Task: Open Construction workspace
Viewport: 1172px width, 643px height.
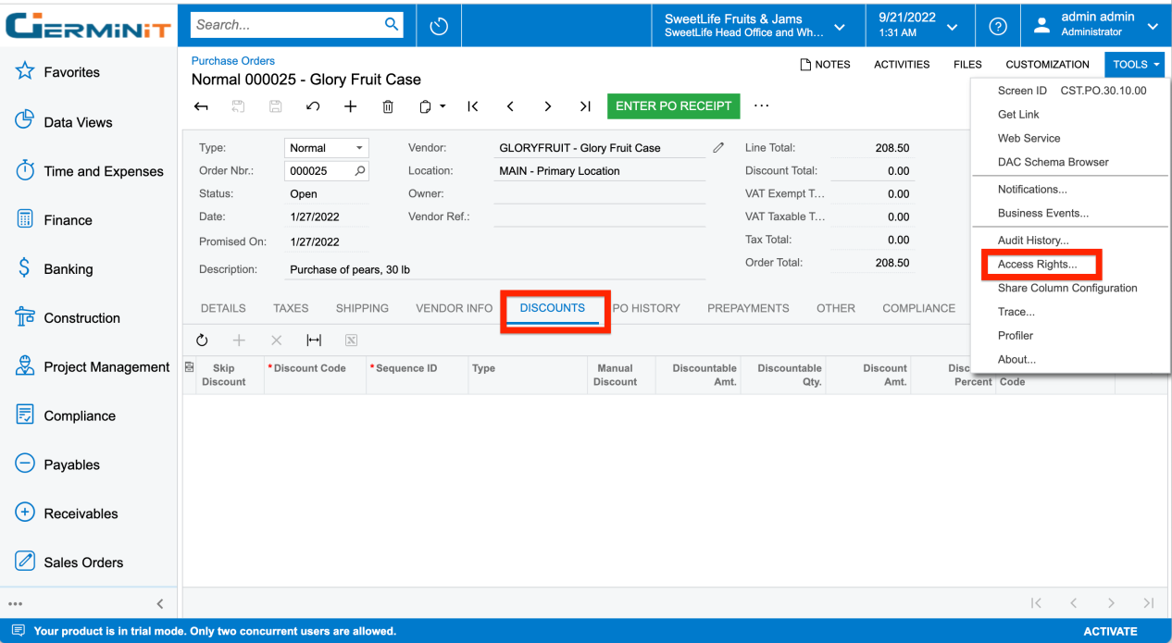Action: click(68, 318)
